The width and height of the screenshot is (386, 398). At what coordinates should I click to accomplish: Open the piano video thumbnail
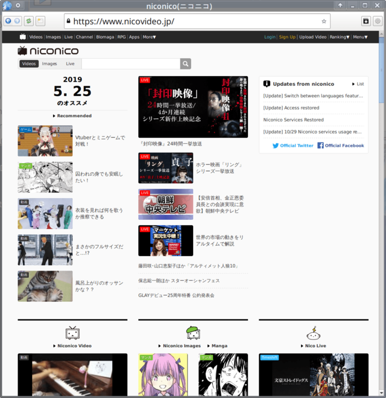pos(72,374)
